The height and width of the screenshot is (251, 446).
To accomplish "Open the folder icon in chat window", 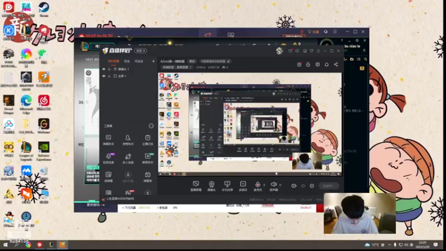I will click(x=352, y=59).
